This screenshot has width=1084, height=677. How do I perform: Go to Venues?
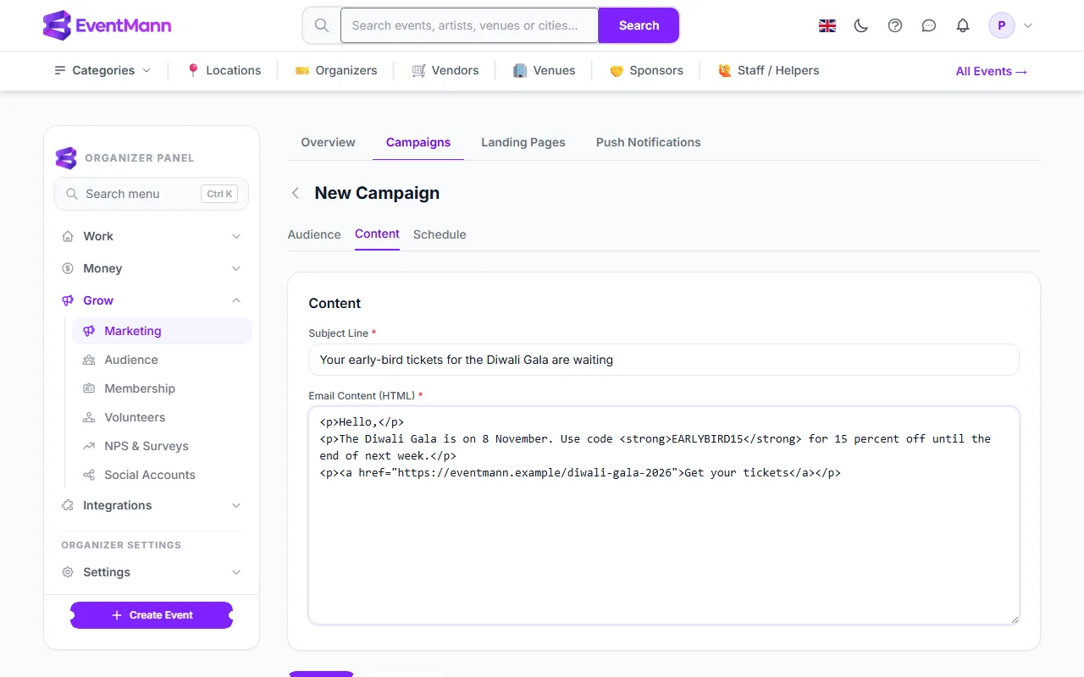[x=544, y=70]
